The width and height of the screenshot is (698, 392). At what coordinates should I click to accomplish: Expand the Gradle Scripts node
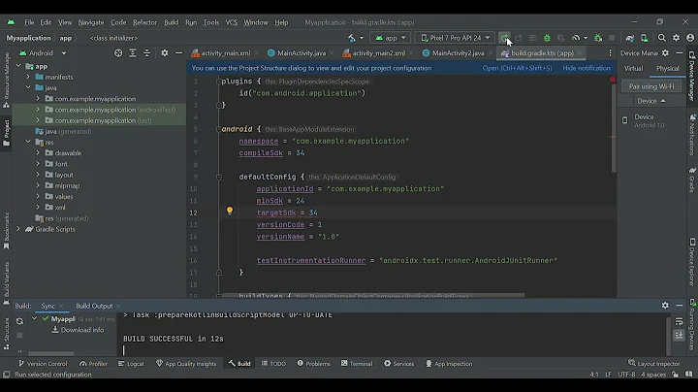(x=18, y=229)
